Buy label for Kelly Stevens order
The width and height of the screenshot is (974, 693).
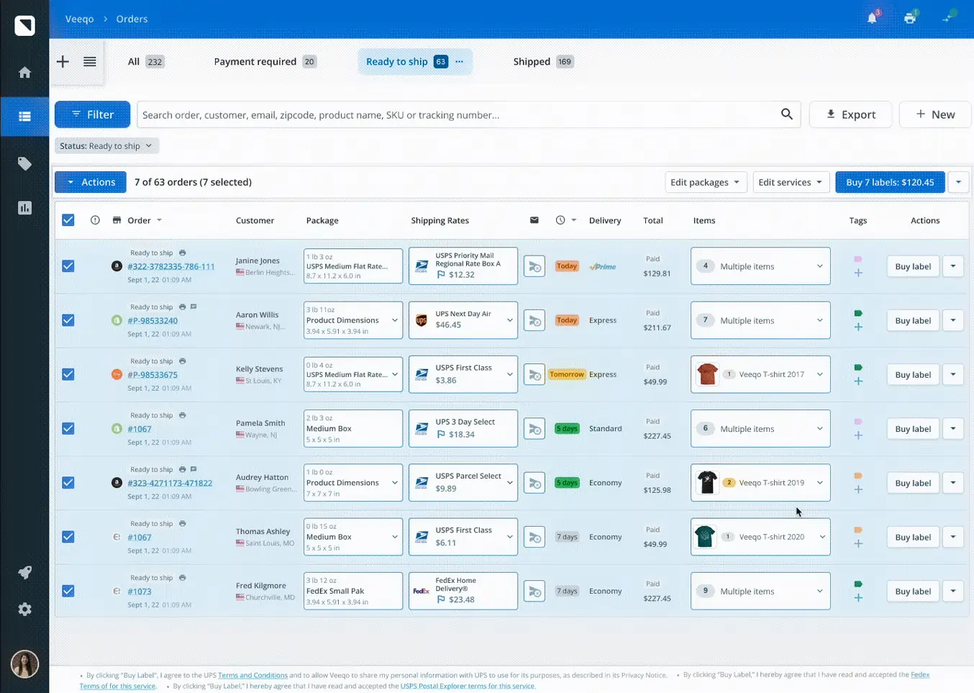click(913, 375)
